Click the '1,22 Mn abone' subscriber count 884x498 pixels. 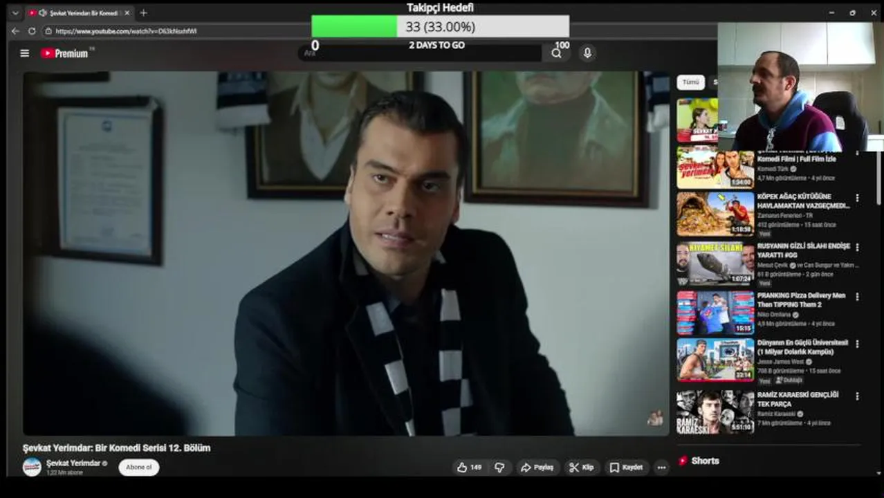[64, 473]
